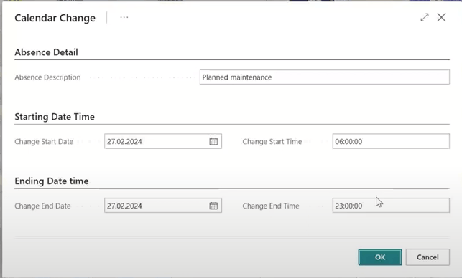Screen dimensions: 462x278
Task: Confirm changes with the OK button
Action: (x=380, y=257)
